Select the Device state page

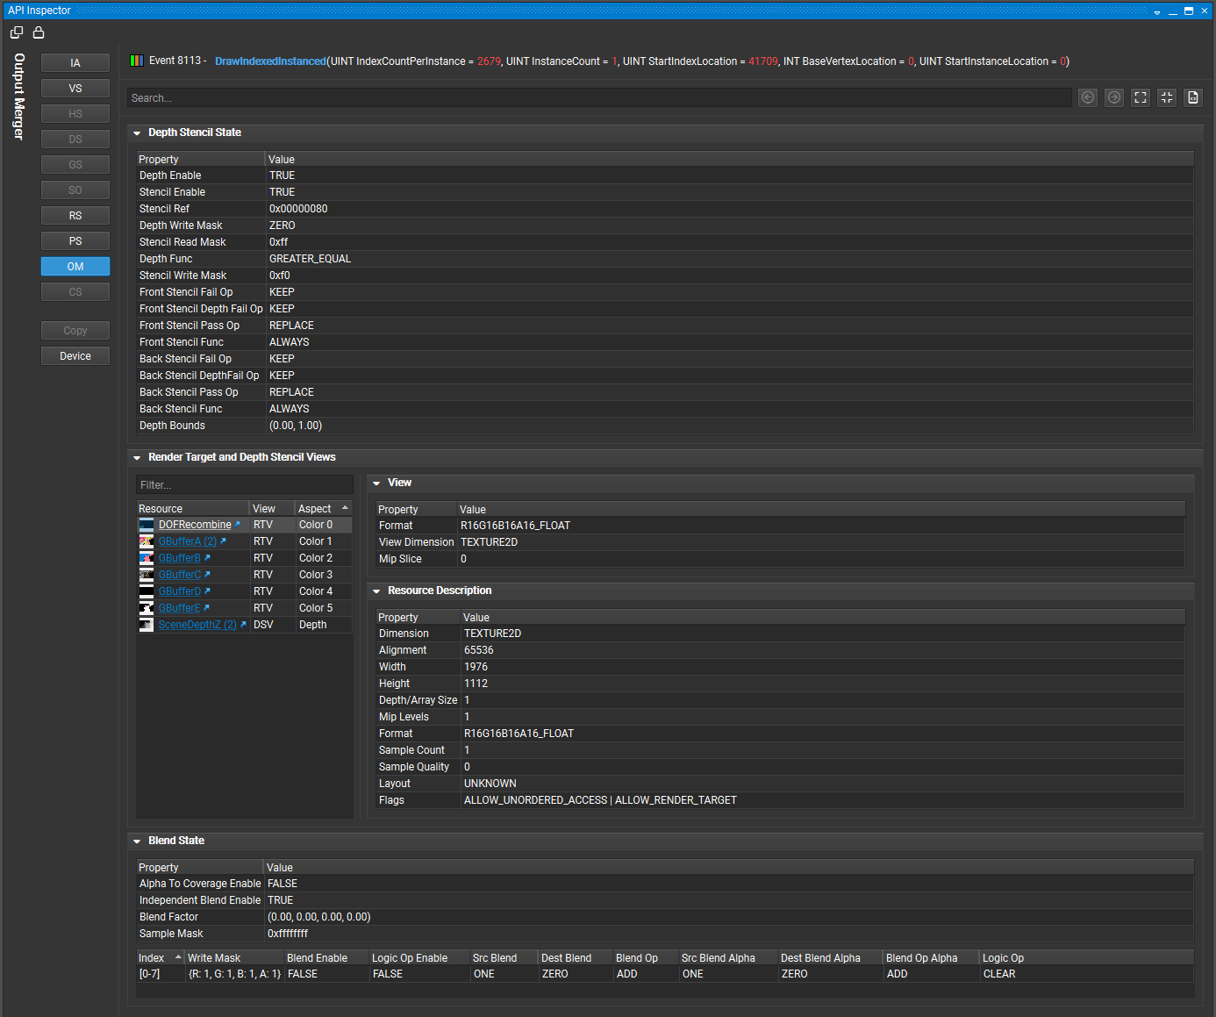tap(75, 355)
